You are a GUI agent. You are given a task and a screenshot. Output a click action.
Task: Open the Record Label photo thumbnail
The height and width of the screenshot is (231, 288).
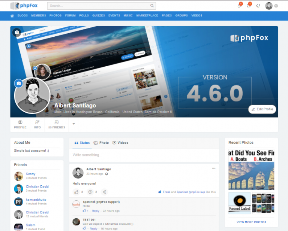tap(240, 203)
